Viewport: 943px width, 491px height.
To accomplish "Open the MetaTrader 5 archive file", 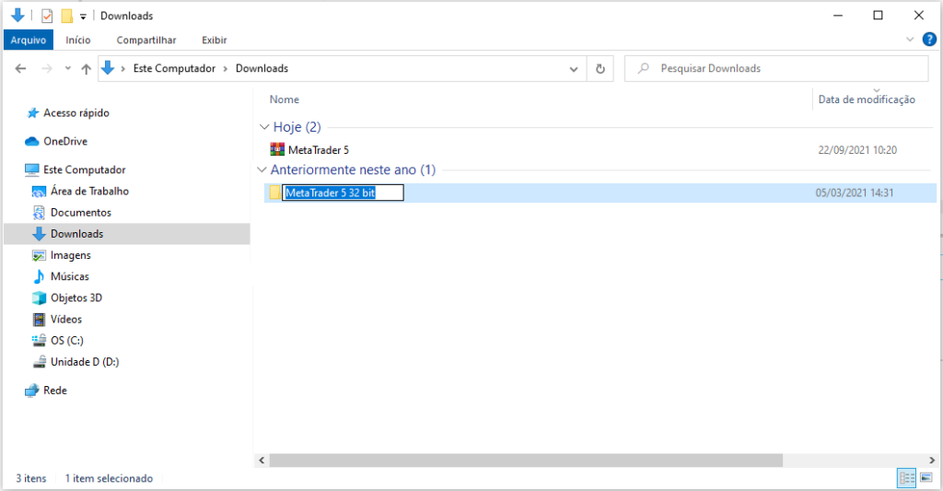I will tap(318, 149).
